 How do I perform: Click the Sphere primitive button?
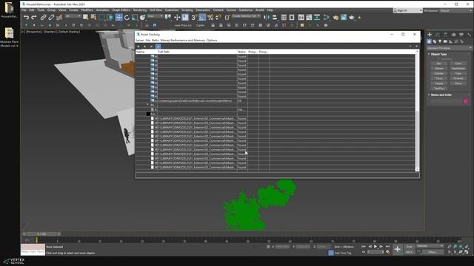[x=439, y=69]
